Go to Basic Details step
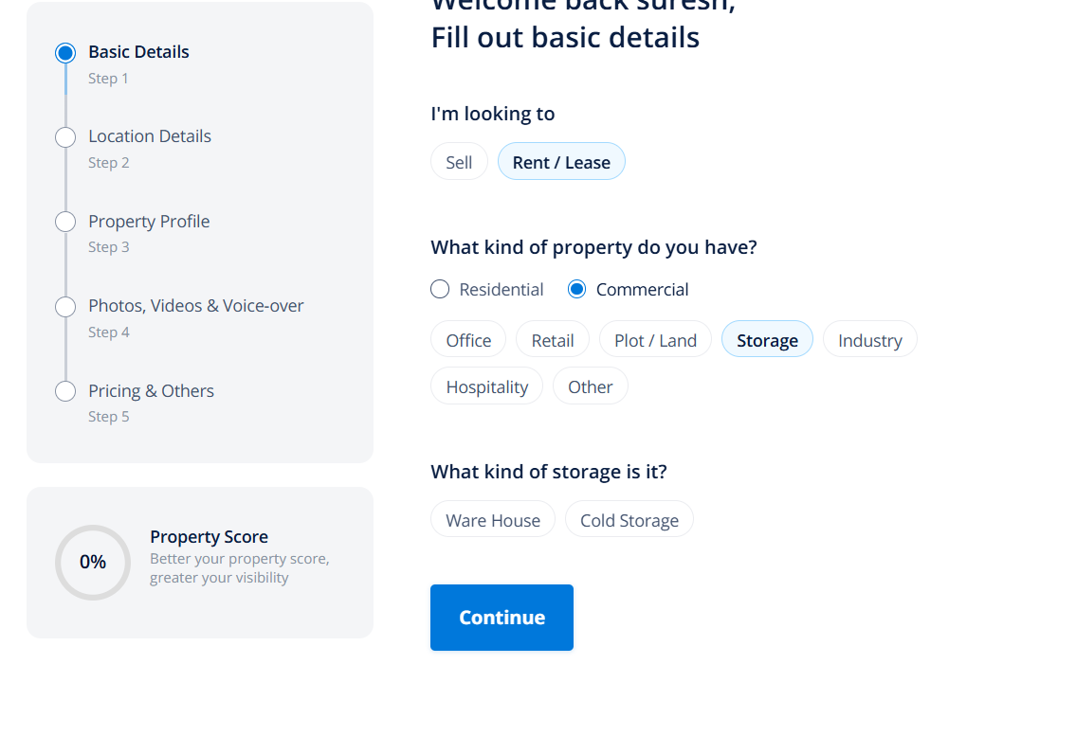 [138, 52]
